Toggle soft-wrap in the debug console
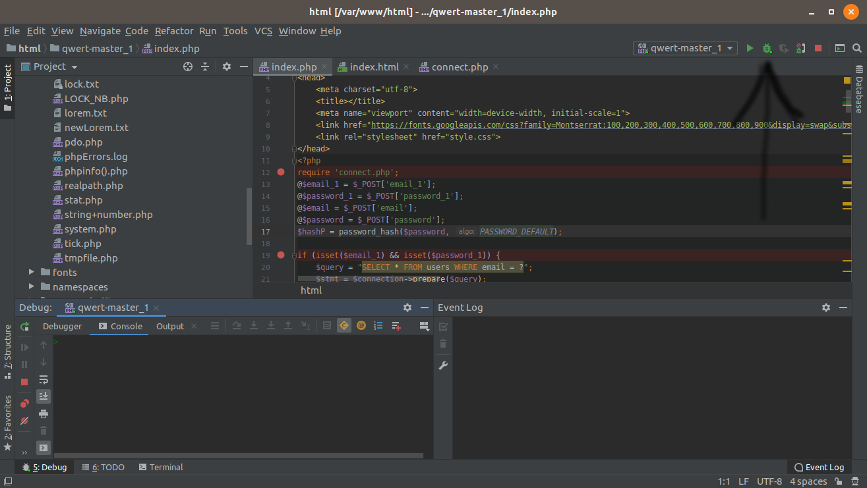 [x=44, y=379]
